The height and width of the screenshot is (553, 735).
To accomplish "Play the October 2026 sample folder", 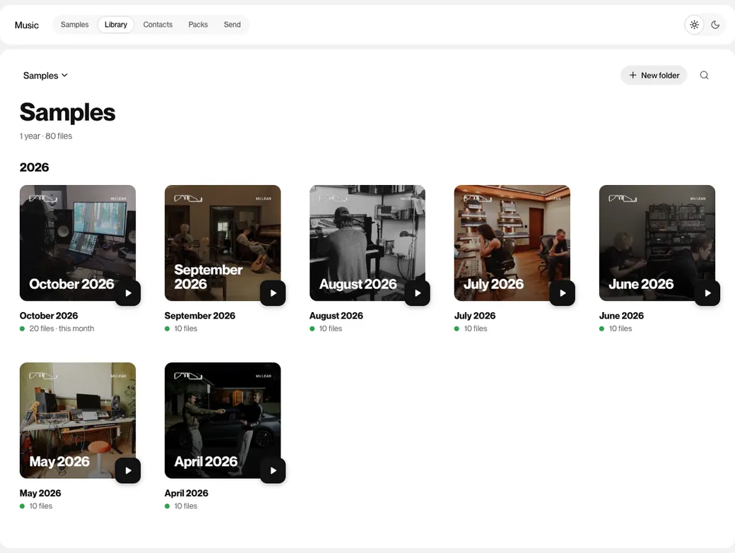I will (x=128, y=293).
